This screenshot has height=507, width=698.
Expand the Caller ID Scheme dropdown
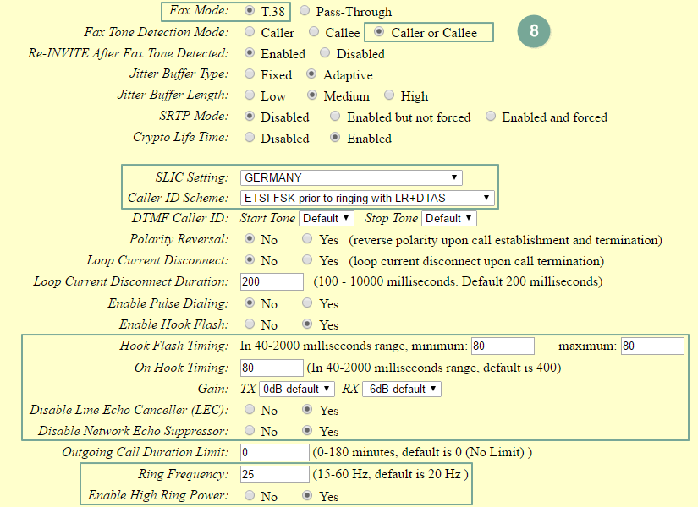coord(367,198)
